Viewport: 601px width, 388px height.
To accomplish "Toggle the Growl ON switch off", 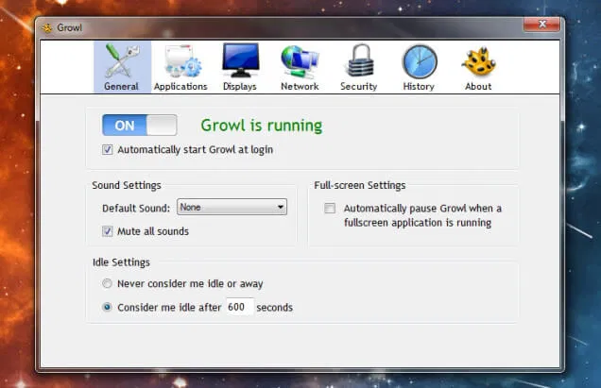I will click(140, 125).
